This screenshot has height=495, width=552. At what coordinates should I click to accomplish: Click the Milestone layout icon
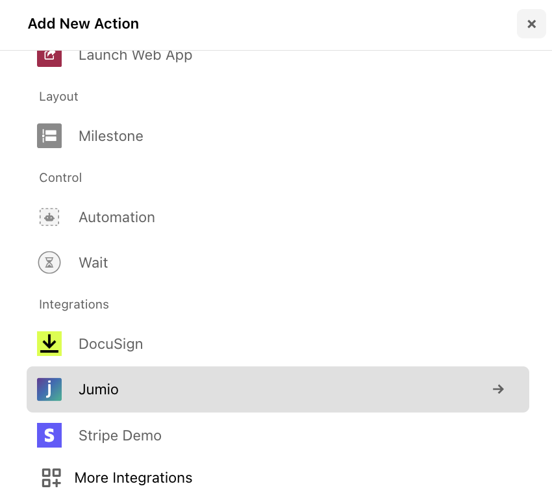point(49,136)
